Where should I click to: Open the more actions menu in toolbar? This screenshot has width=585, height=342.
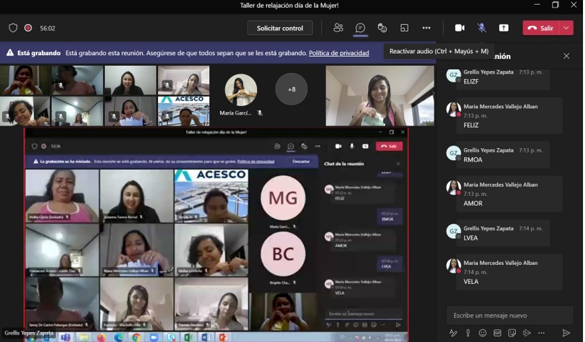tap(426, 28)
